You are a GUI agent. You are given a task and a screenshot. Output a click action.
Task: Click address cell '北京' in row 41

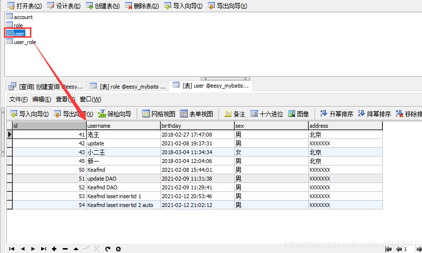[346, 135]
